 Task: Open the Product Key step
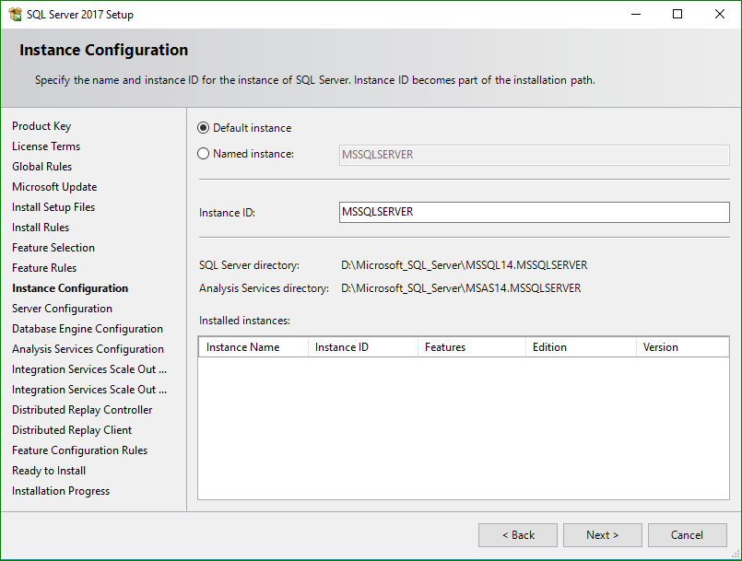[x=41, y=125]
